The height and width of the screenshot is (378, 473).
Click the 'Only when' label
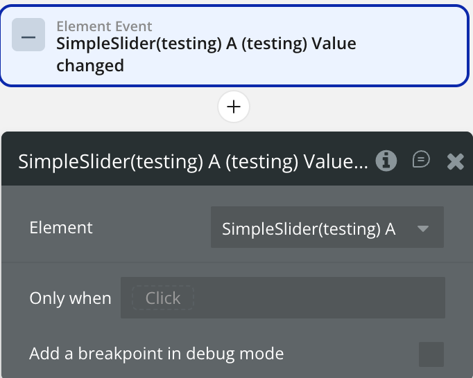point(70,298)
